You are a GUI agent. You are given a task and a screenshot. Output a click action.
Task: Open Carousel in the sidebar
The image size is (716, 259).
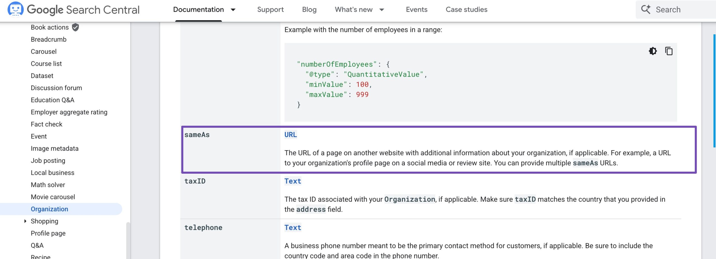(x=44, y=51)
